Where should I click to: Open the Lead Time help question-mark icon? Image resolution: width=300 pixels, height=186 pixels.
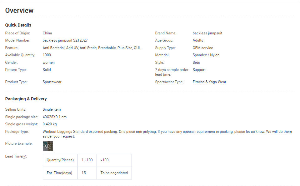(x=24, y=157)
